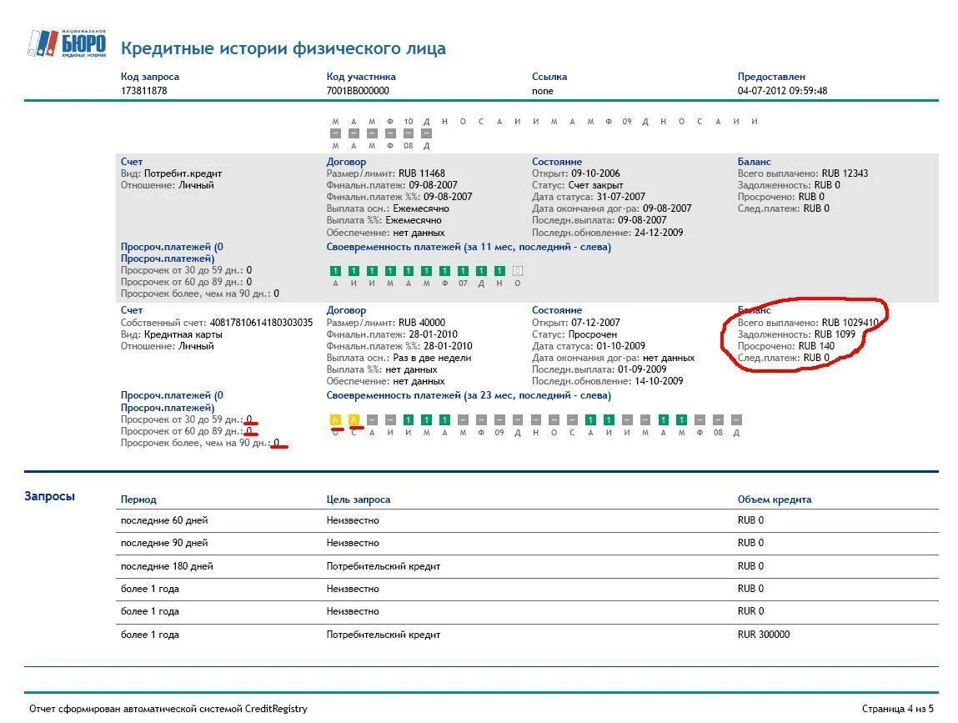The image size is (958, 723).
Task: Select the timestamp 04-07-2012 09:59:48
Action: [x=782, y=90]
